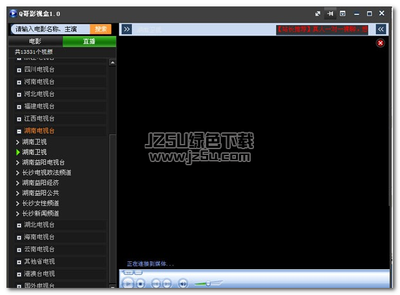The image size is (400, 295).
Task: Collapse the 湖南电视台 group
Action: coord(19,132)
